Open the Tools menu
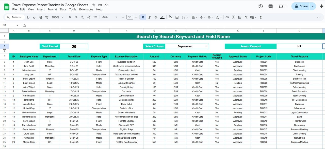 tap(73, 9)
